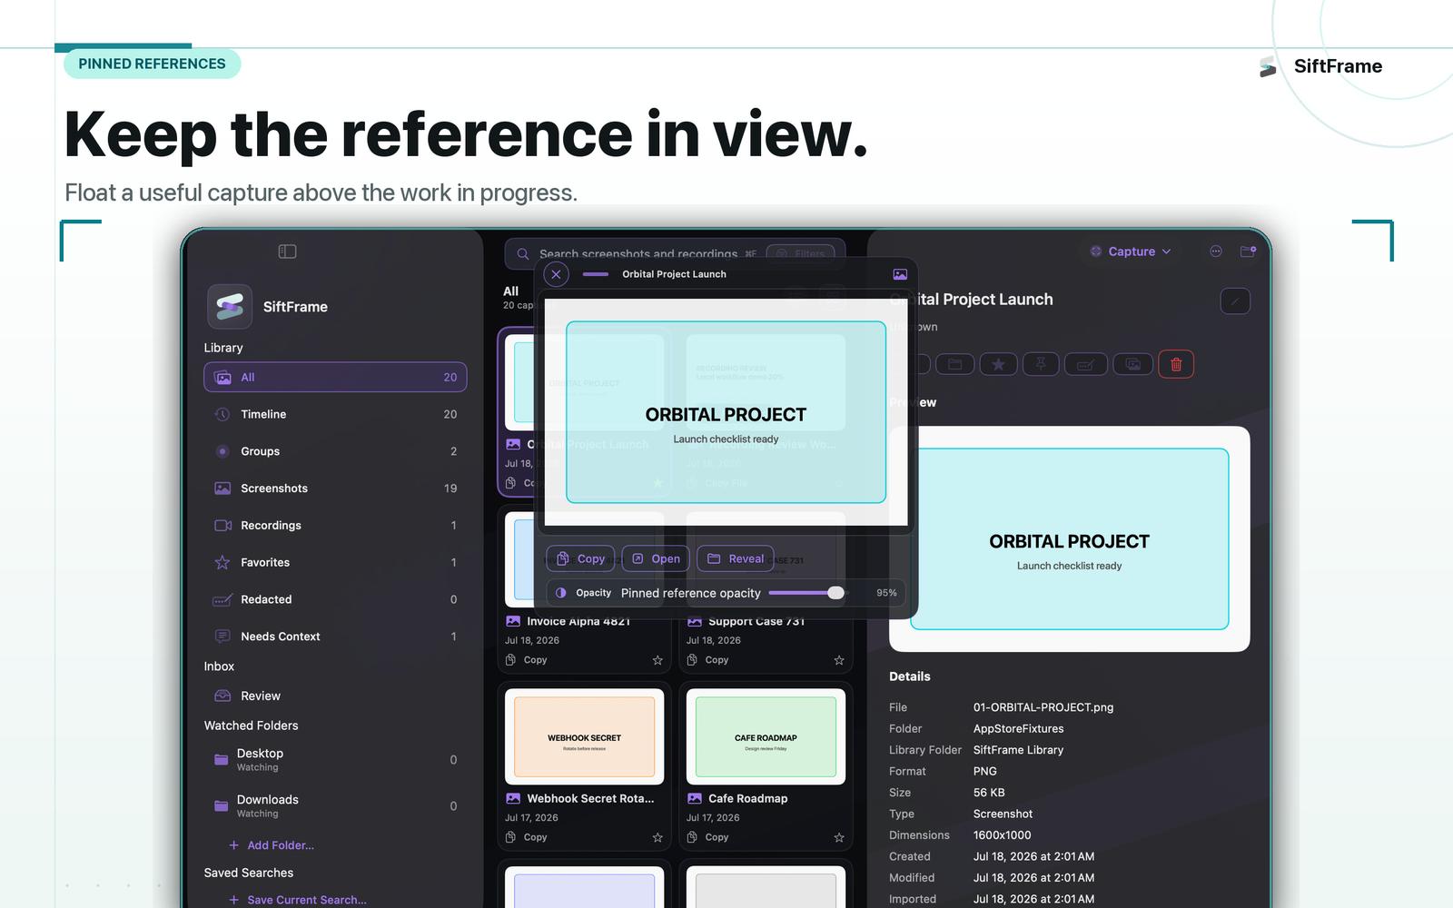The height and width of the screenshot is (908, 1453).
Task: Click the AppStoreFixtures folder value
Action: point(1019,728)
